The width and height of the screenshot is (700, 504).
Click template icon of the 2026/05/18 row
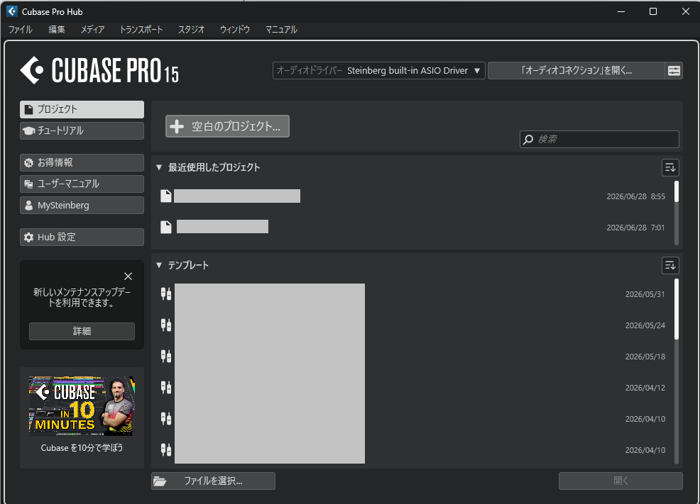pos(166,357)
